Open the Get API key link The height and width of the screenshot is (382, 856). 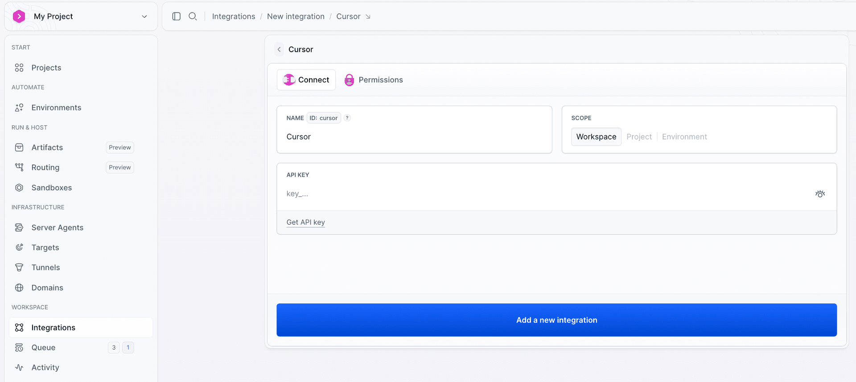coord(305,222)
